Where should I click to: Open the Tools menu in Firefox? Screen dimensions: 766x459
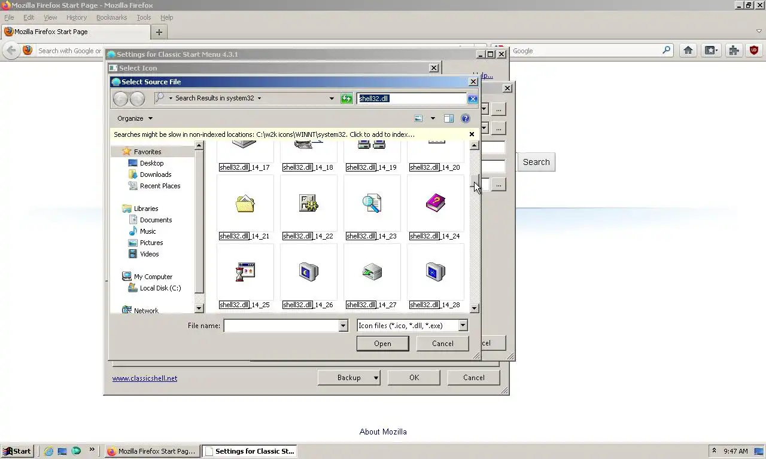(x=144, y=17)
